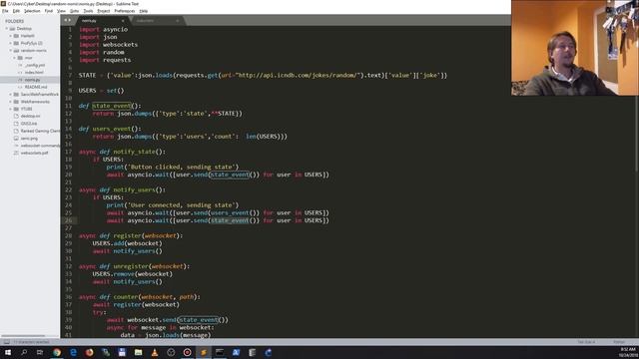Expand the first subfolder under Desktop

tap(11, 36)
